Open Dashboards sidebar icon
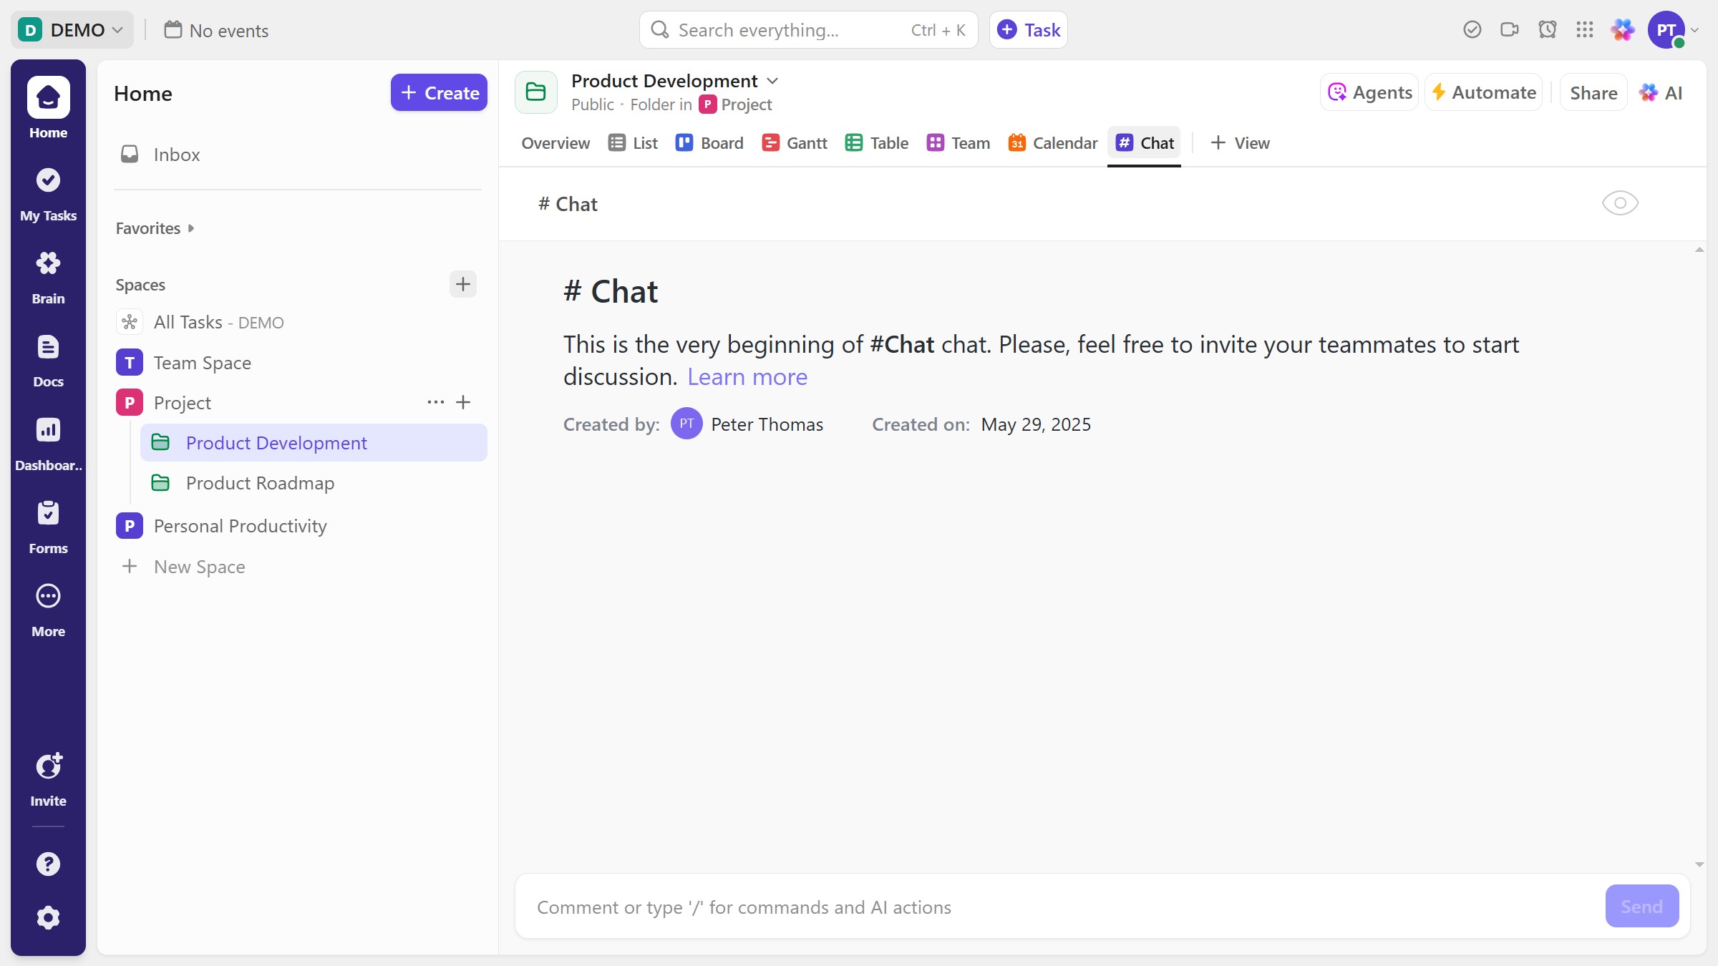Screen dimensions: 1718x966 coord(48,442)
